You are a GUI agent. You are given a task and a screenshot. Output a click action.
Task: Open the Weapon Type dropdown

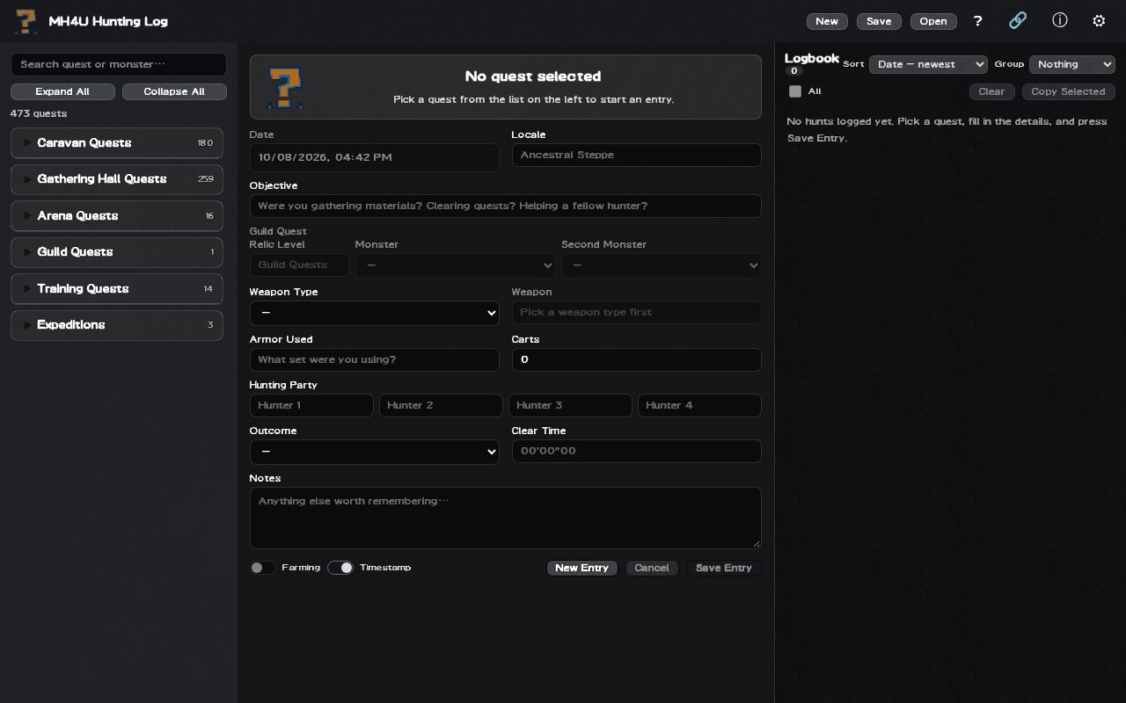[x=375, y=313]
